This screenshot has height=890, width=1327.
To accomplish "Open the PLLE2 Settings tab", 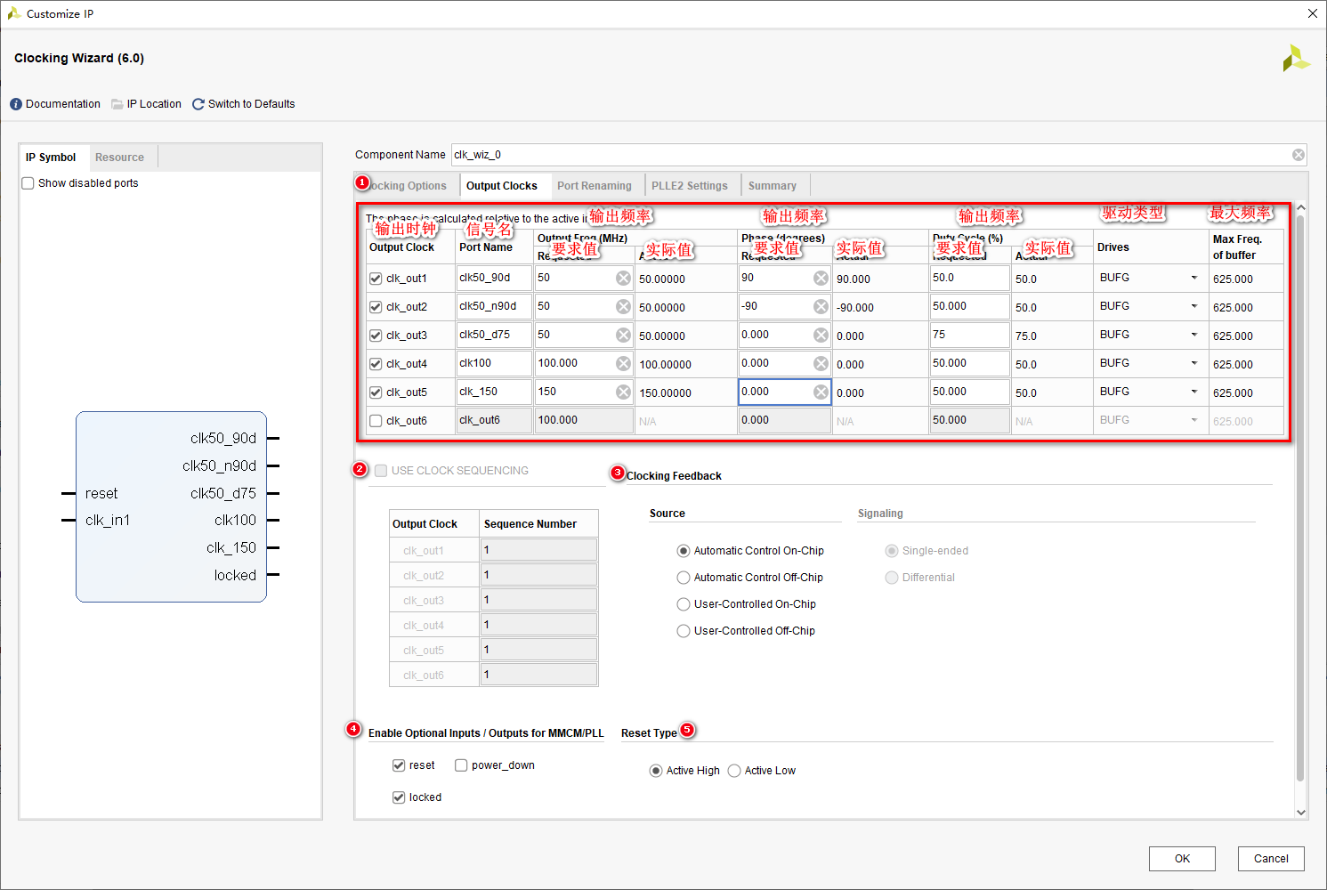I will point(689,186).
